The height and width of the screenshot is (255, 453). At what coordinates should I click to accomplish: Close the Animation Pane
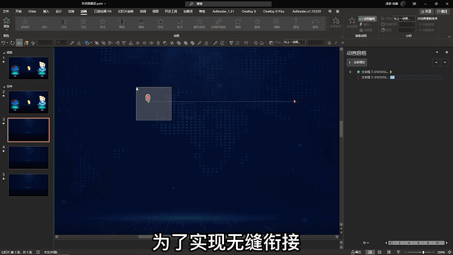tap(446, 53)
